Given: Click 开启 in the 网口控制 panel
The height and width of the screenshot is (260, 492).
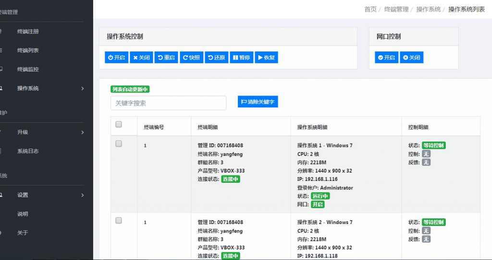Looking at the screenshot, I should pos(386,58).
